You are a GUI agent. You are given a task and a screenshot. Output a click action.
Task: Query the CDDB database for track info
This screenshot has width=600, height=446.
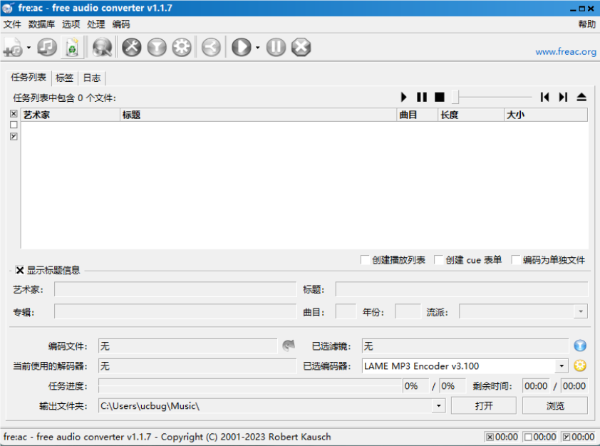coord(101,47)
